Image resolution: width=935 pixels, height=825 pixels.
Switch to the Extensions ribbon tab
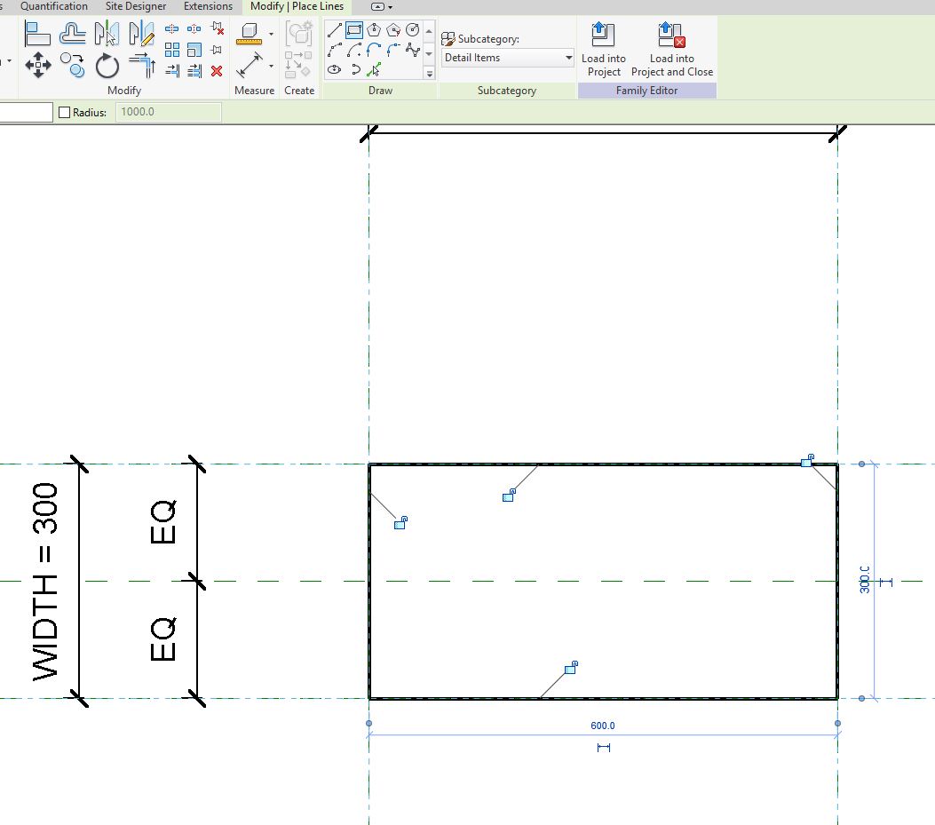tap(208, 6)
